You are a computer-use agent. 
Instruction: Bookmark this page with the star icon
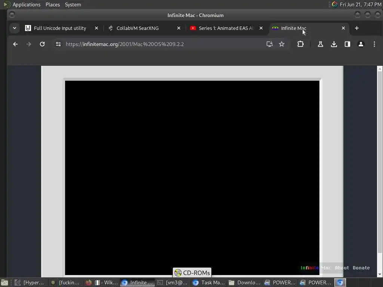point(282,44)
